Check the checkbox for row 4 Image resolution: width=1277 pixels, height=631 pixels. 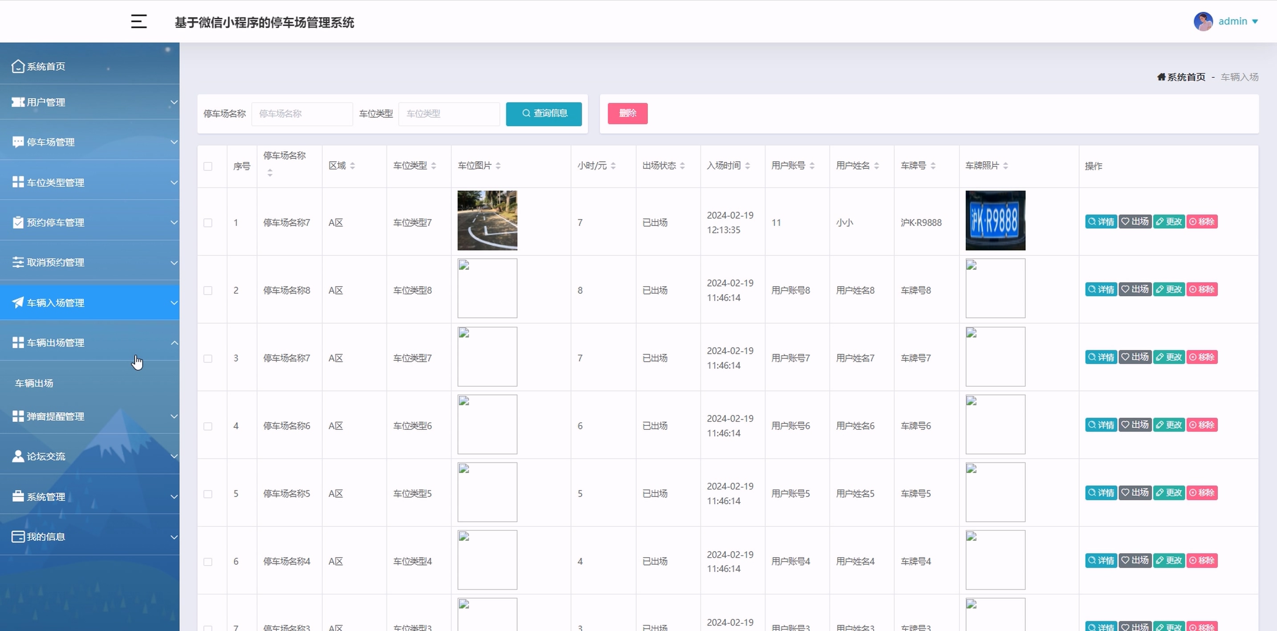[207, 426]
